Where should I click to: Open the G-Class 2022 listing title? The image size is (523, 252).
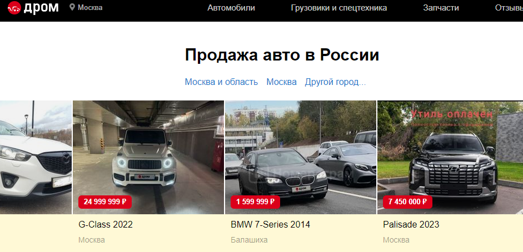[x=106, y=224]
